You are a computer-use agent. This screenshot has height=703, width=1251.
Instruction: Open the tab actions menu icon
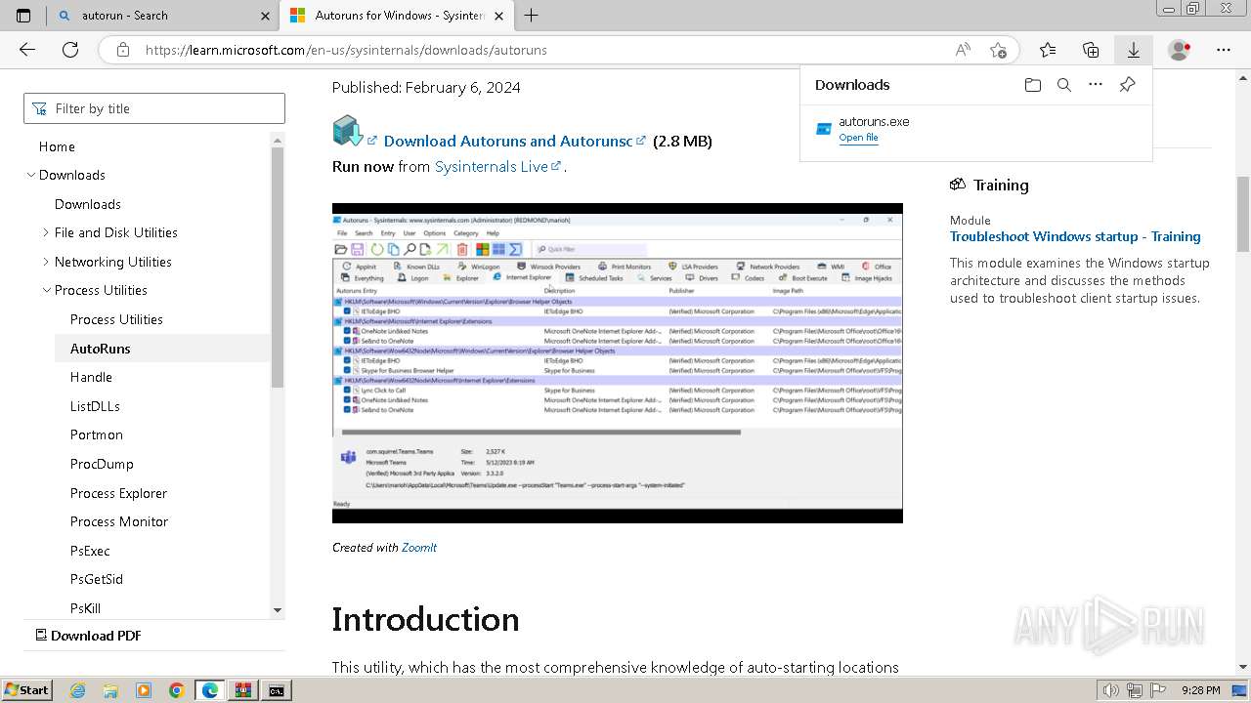pyautogui.click(x=23, y=16)
